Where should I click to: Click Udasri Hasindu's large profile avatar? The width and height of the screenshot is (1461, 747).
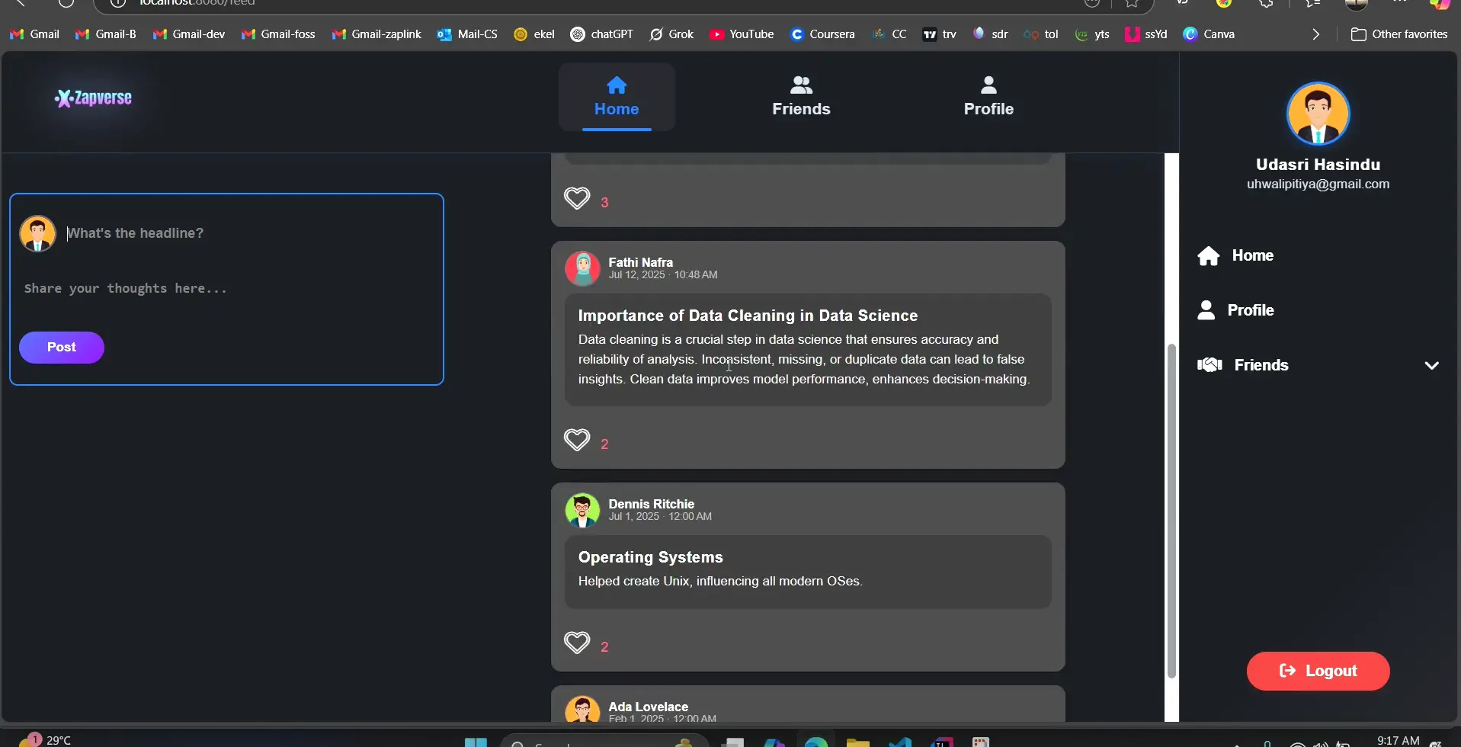(x=1318, y=114)
